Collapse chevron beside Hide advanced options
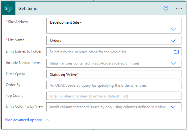 47,120
